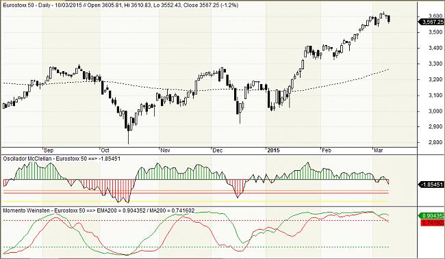Click the Oct label on time axis

click(105, 150)
